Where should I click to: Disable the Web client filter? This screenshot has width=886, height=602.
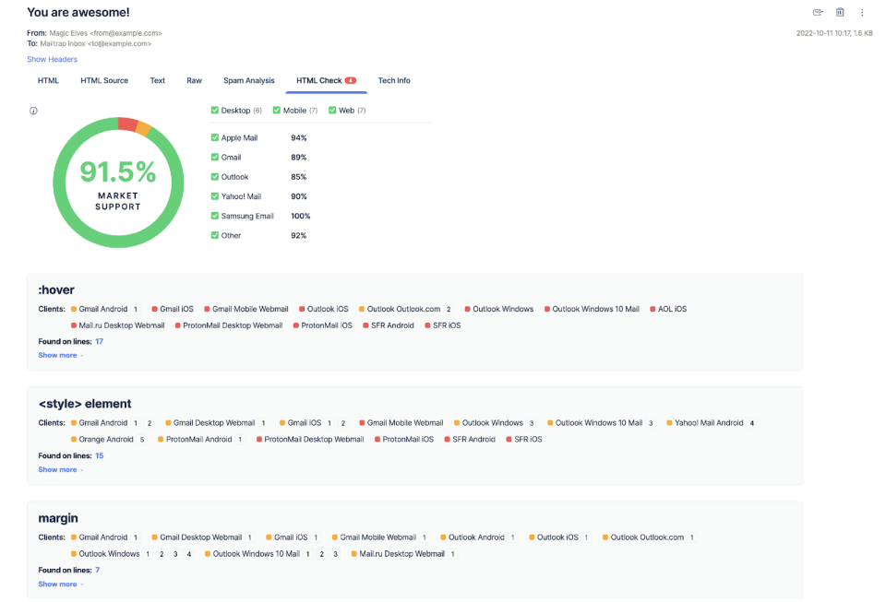tap(331, 110)
